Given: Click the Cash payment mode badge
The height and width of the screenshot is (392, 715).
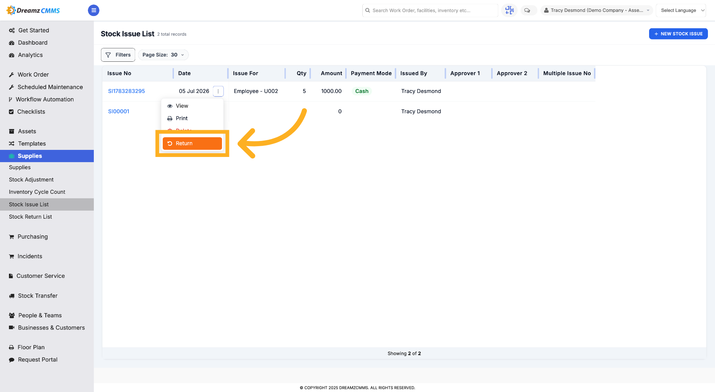Looking at the screenshot, I should pos(362,91).
